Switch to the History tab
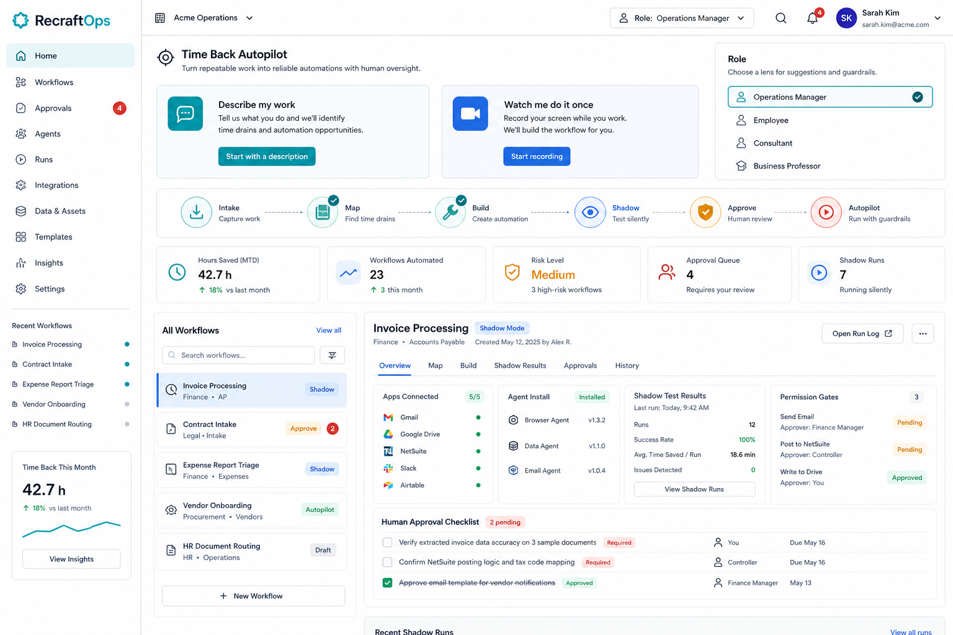Viewport: 953px width, 635px height. point(627,366)
